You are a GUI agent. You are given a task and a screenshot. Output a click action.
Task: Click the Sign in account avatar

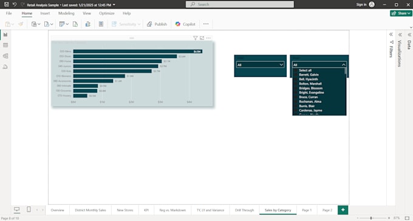pos(372,4)
